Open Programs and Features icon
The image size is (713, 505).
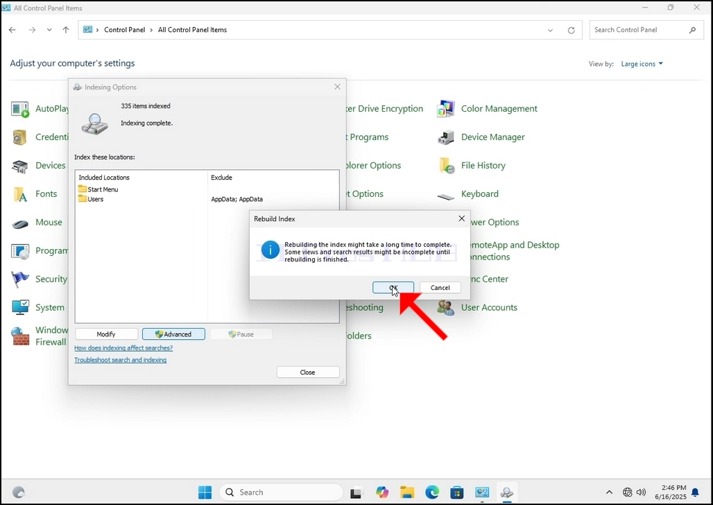tap(20, 251)
